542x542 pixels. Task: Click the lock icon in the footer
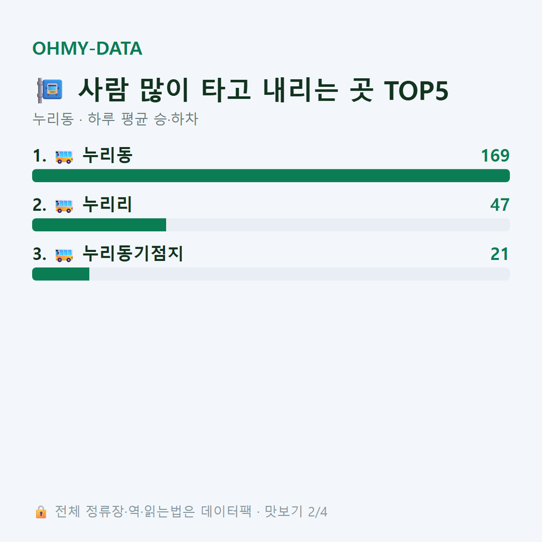coord(41,512)
